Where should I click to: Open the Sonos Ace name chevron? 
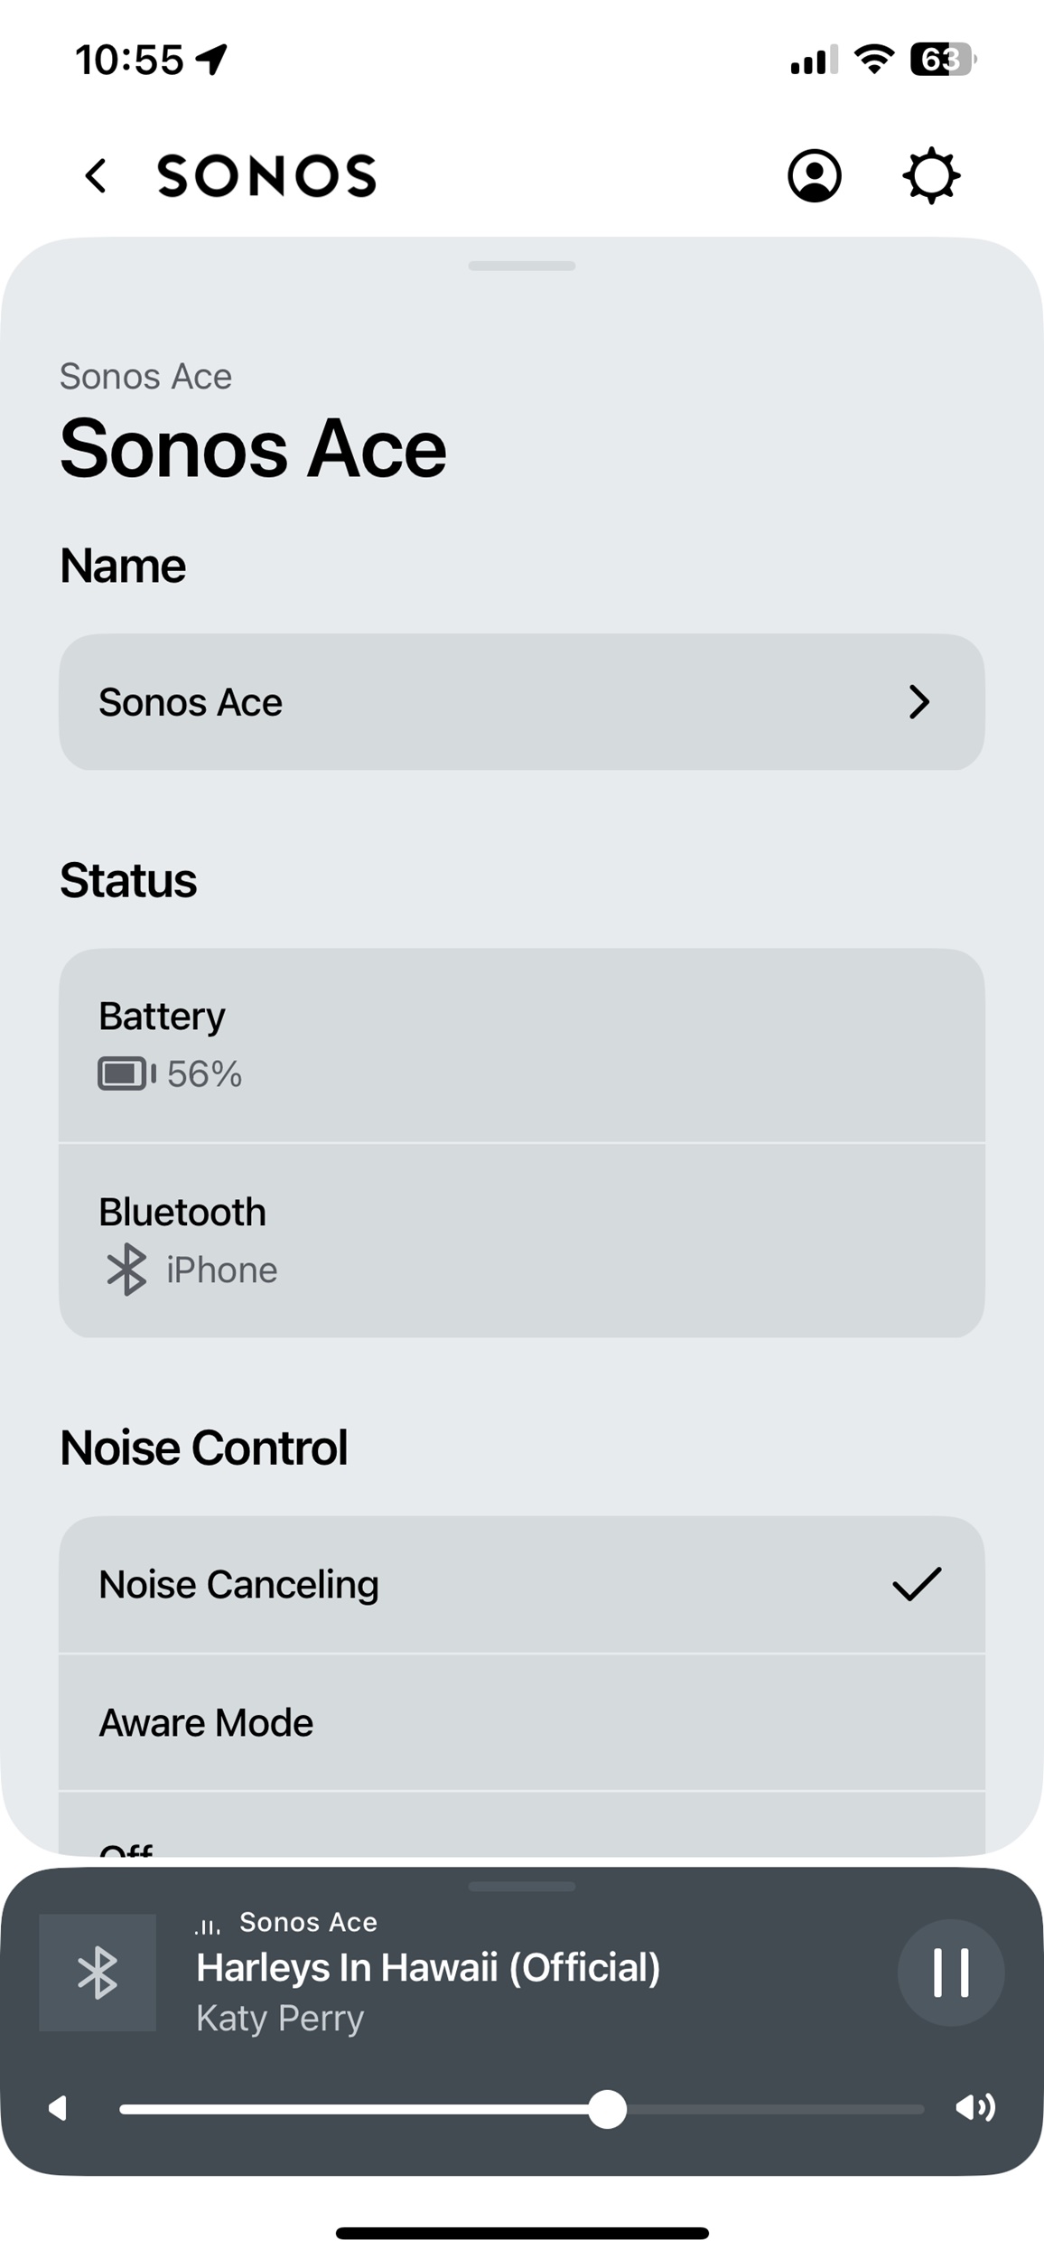pyautogui.click(x=919, y=702)
